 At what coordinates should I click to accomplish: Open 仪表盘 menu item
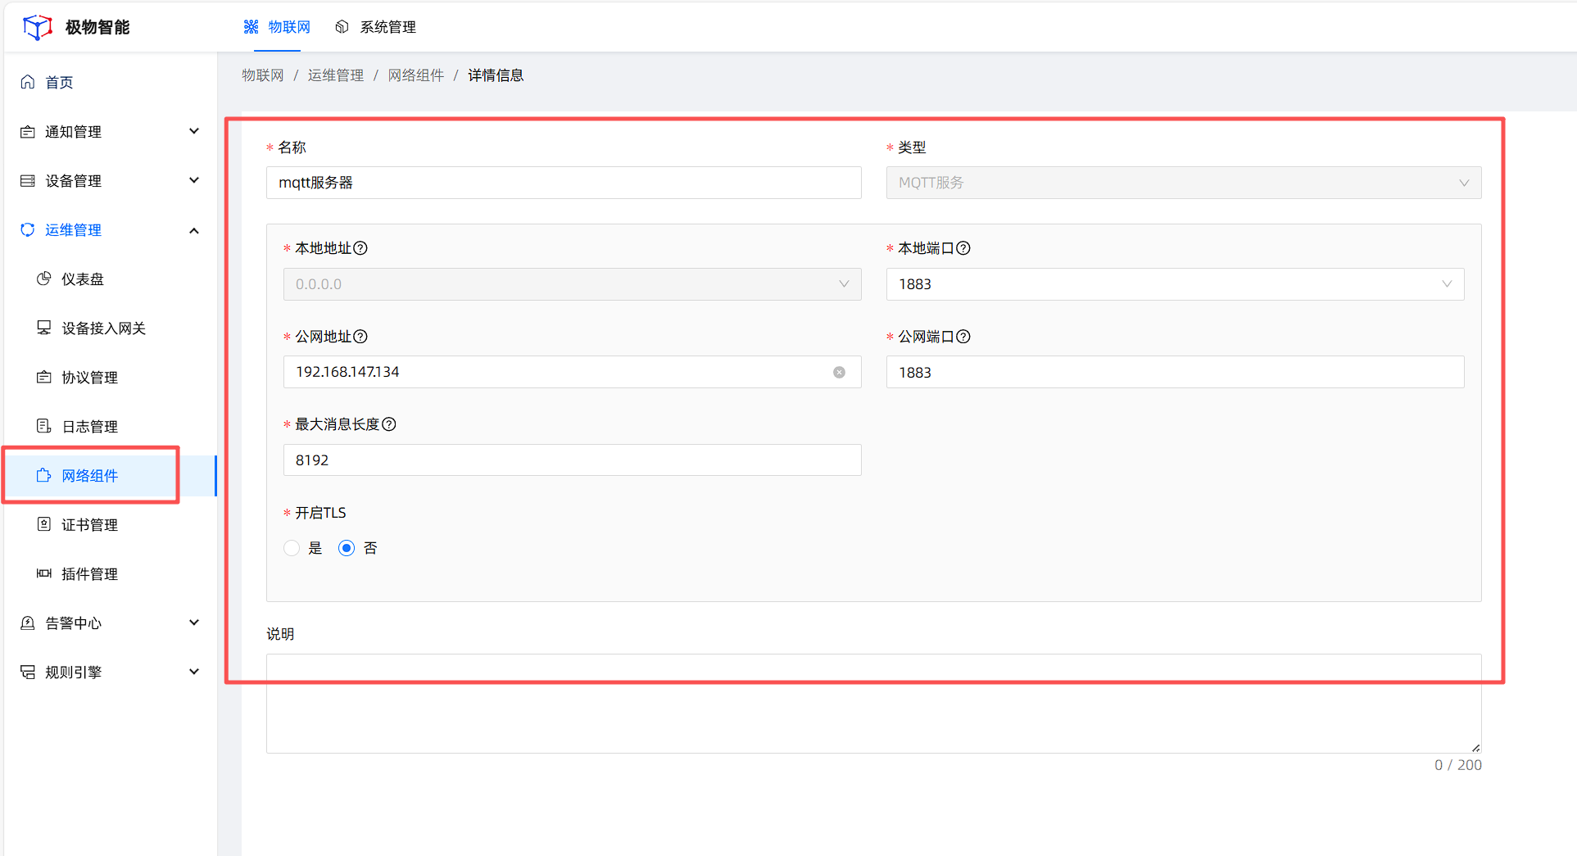(x=110, y=279)
